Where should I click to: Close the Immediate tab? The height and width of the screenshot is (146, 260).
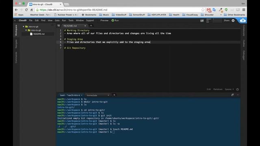point(108,95)
